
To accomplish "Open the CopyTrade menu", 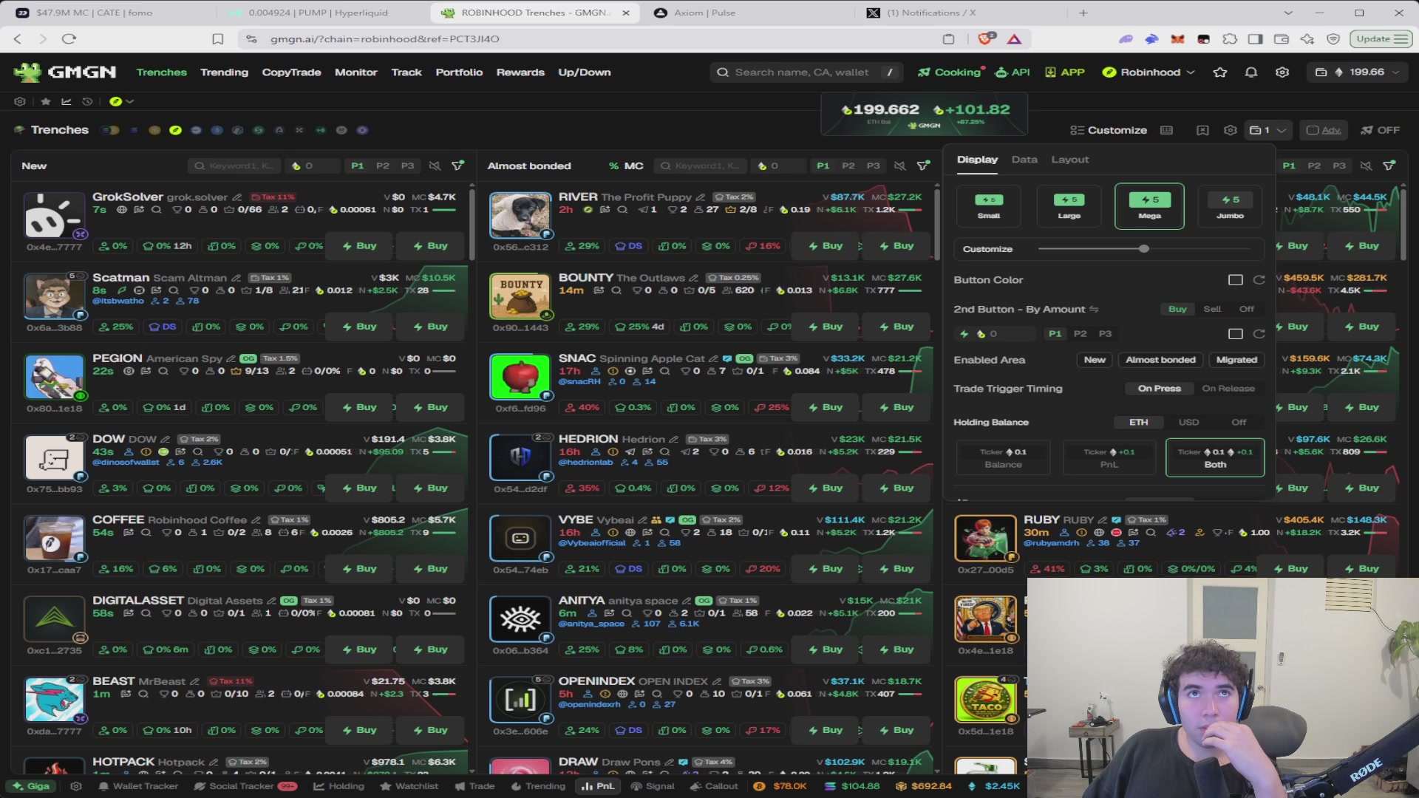I will [291, 72].
